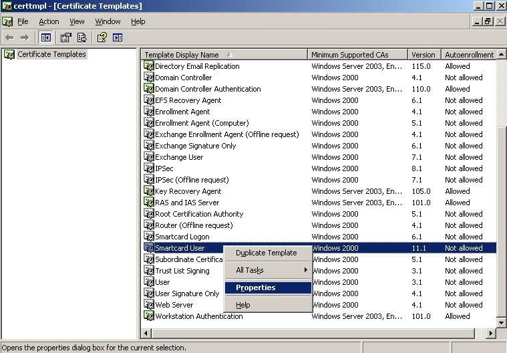Click the Web Server template icon
The width and height of the screenshot is (507, 353).
(149, 304)
